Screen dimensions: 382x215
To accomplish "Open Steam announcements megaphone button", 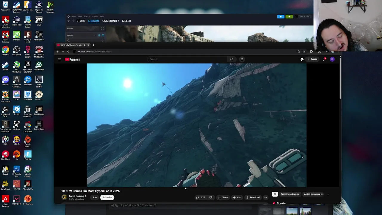I will (281, 17).
